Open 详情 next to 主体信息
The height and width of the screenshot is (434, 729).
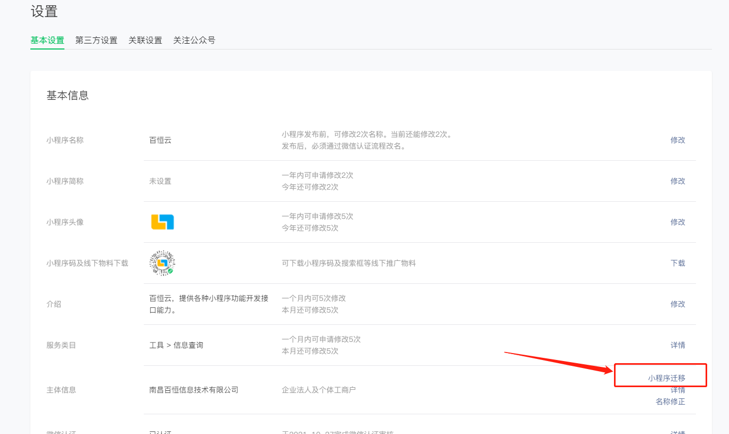coord(677,390)
